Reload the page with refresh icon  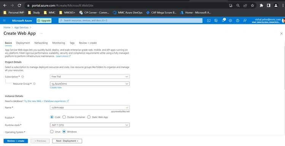click(x=19, y=5)
